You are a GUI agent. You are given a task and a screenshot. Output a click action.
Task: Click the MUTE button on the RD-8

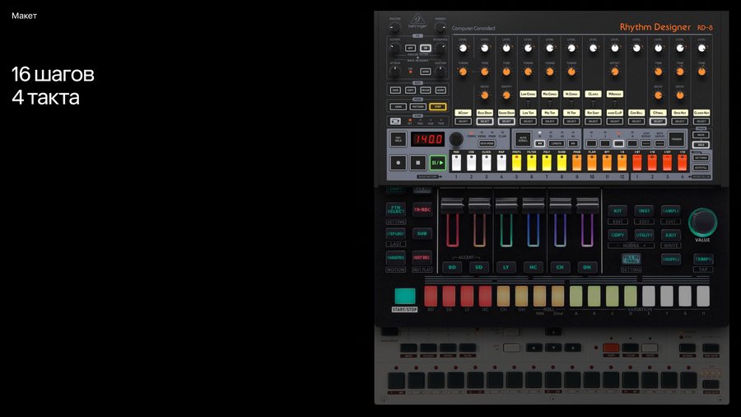pyautogui.click(x=701, y=135)
